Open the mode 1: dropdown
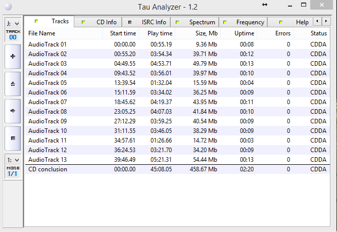The height and width of the screenshot is (232, 337). pyautogui.click(x=13, y=160)
